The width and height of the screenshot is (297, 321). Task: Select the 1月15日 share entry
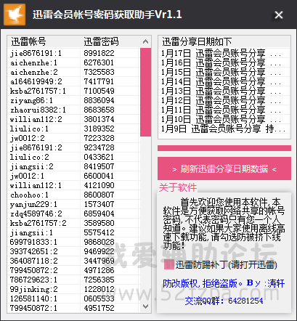(224, 72)
